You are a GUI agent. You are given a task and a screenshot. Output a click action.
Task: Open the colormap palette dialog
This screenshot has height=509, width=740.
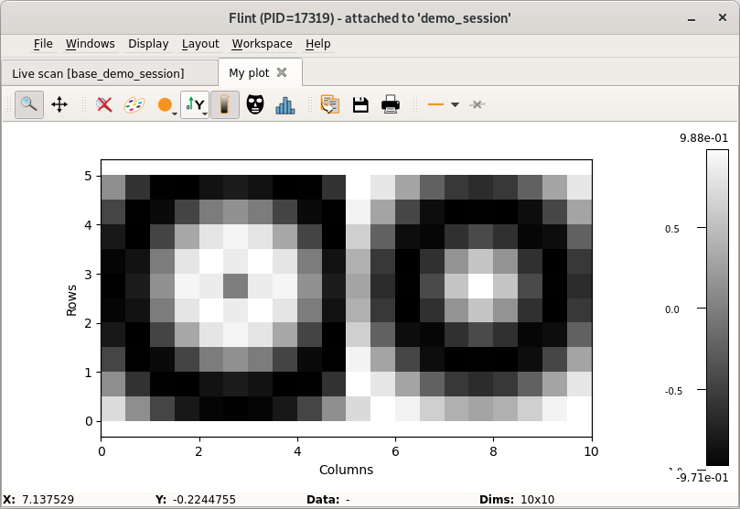[x=134, y=104]
